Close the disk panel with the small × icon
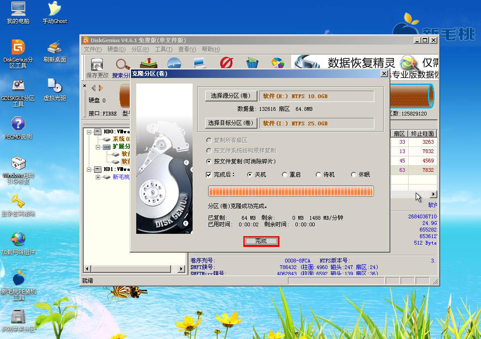 (85, 86)
